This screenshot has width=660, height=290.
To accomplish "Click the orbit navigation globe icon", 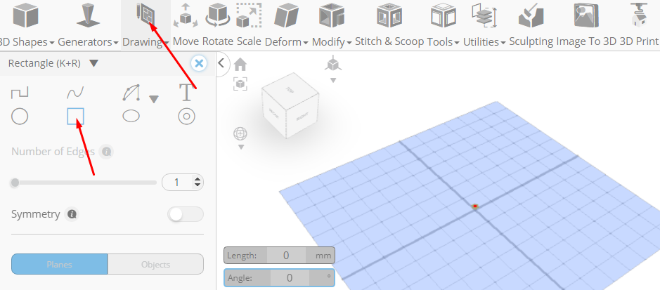I will (240, 134).
